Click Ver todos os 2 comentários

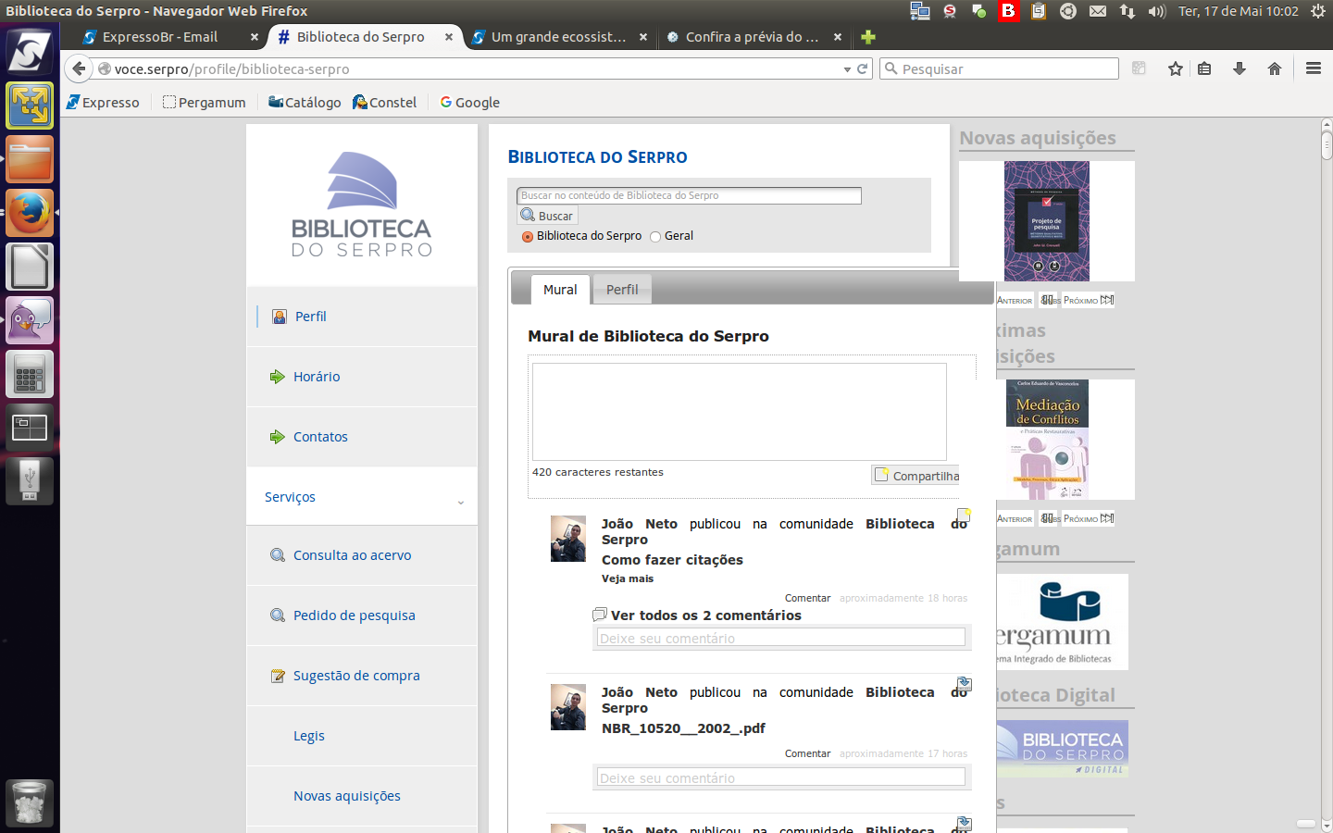pos(706,615)
